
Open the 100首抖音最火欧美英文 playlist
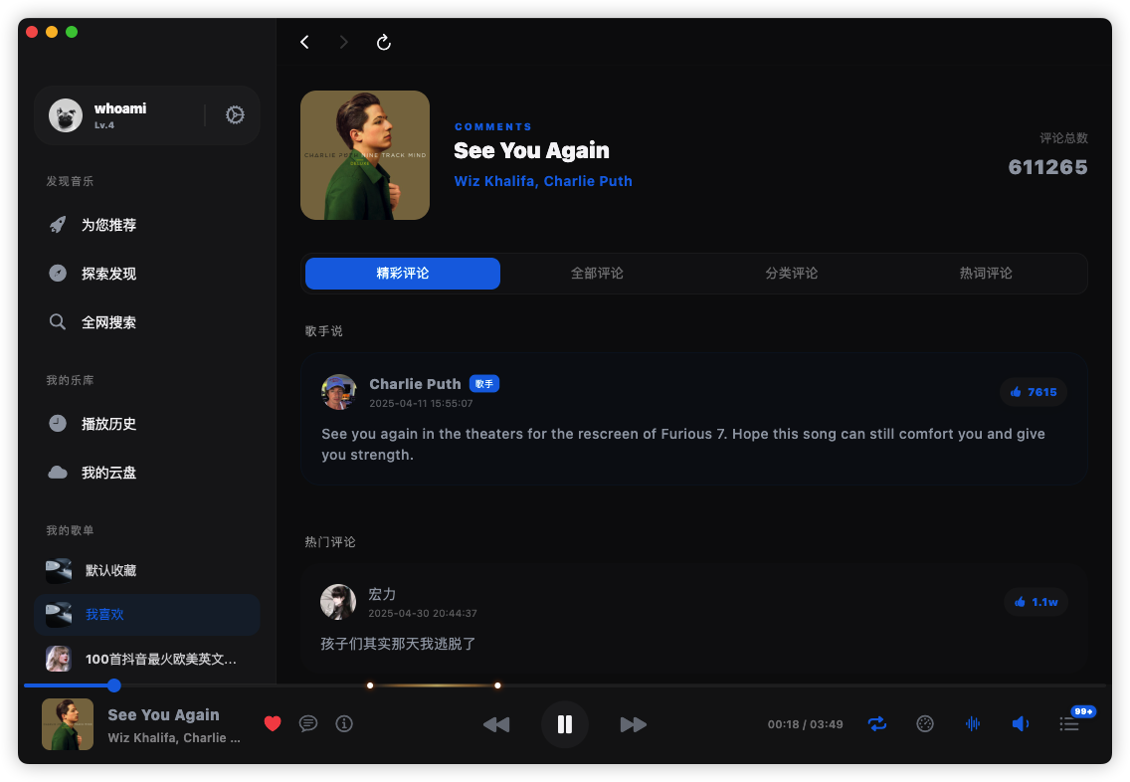(147, 659)
